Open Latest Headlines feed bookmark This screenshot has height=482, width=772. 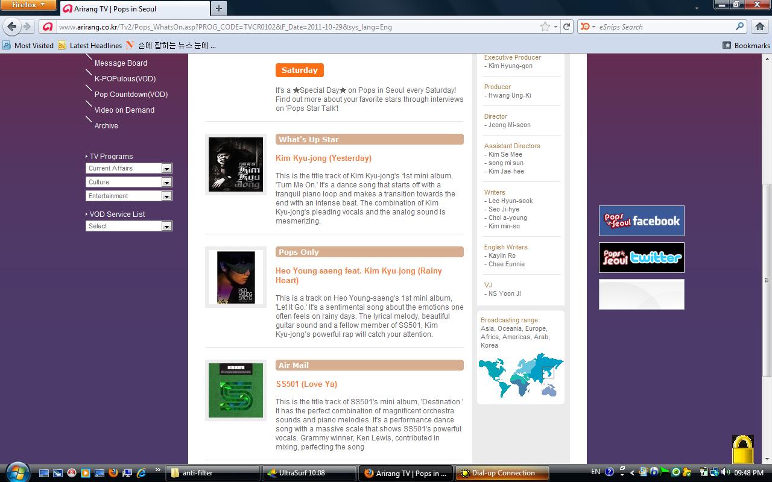90,45
